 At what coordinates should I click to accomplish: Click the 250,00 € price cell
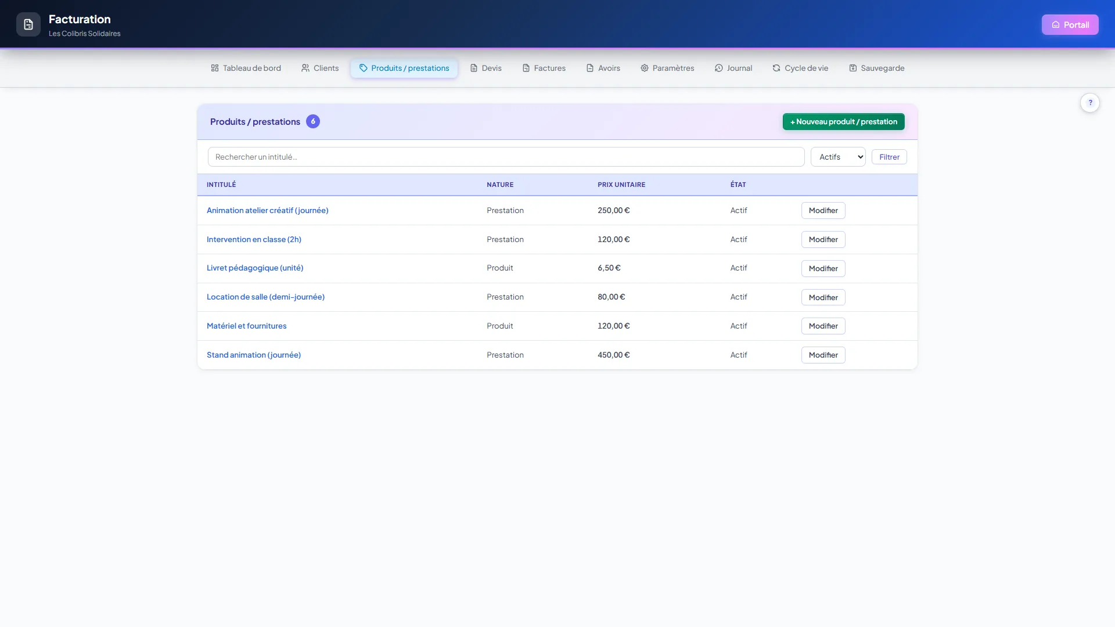click(613, 210)
